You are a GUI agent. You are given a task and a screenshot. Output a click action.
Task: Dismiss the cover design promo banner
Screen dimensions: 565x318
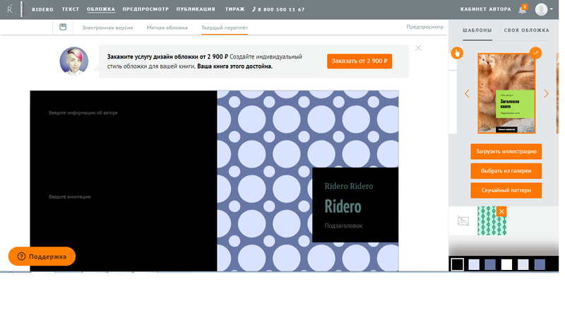[x=418, y=48]
